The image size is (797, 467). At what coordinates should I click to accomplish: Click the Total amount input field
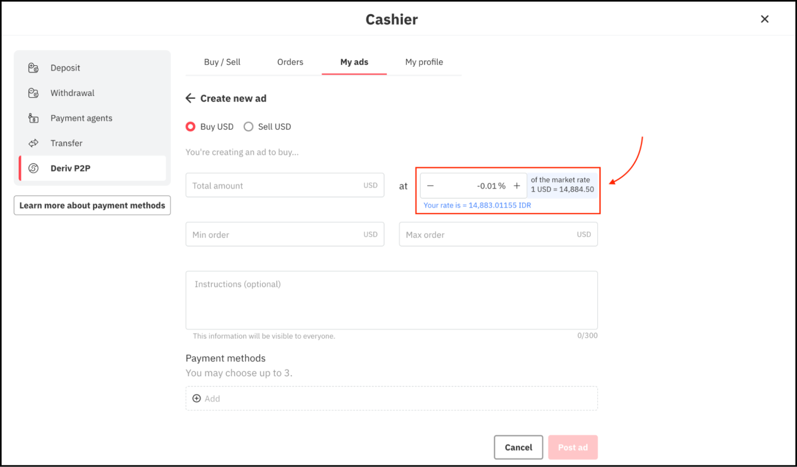(x=276, y=186)
